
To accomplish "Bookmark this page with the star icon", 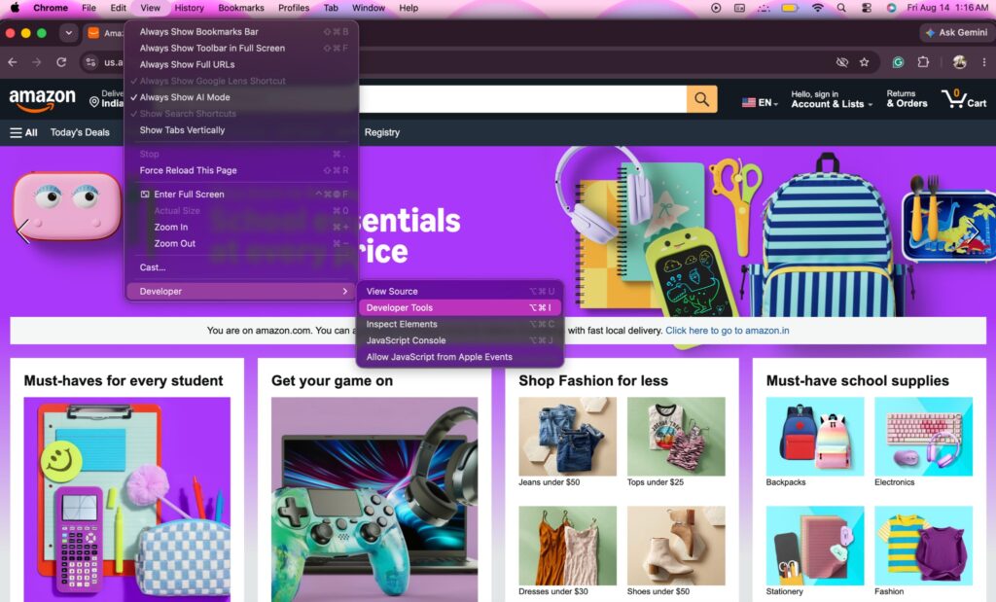I will [x=864, y=62].
